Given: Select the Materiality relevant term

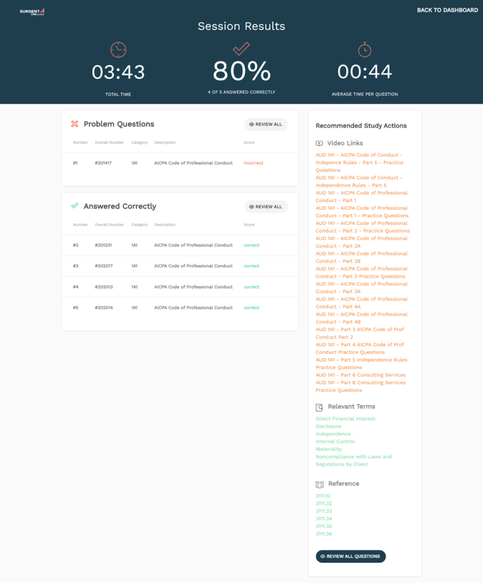Looking at the screenshot, I should 329,449.
